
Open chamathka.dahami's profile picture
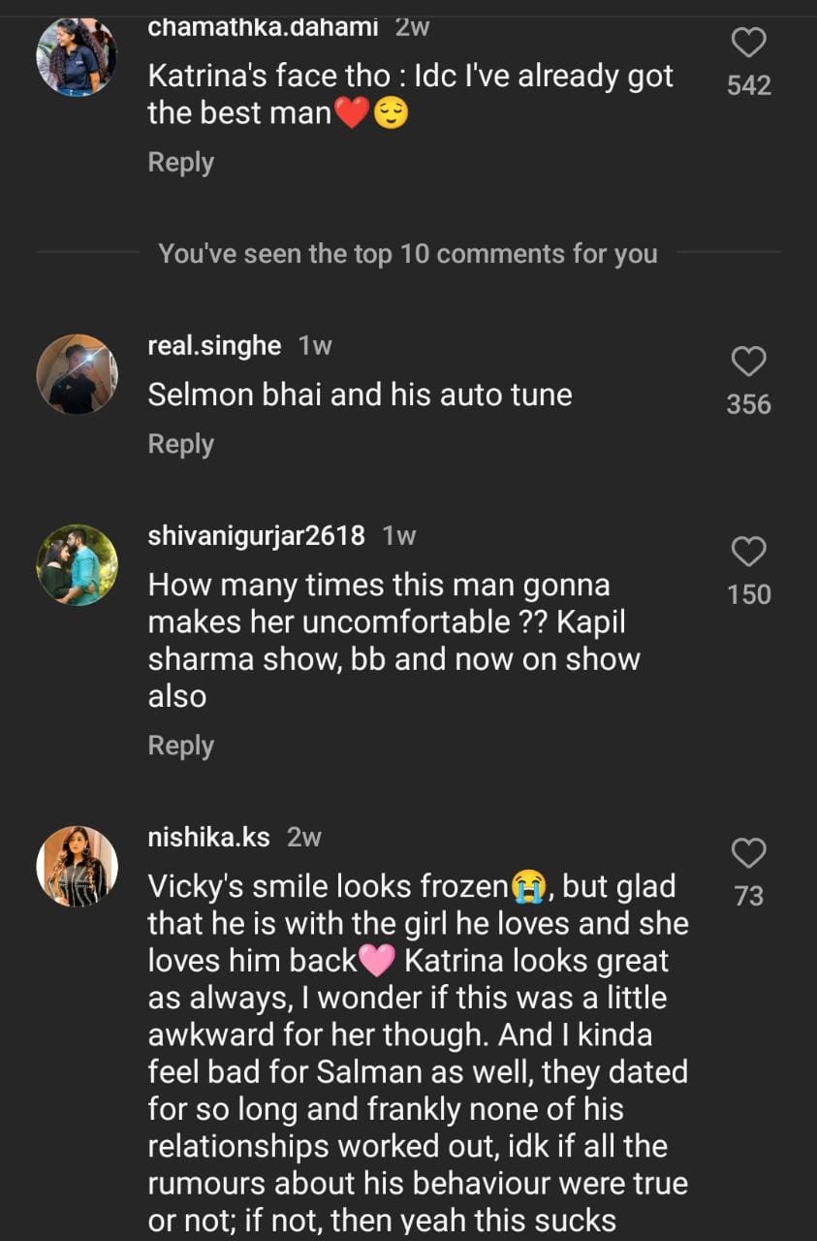pos(77,56)
